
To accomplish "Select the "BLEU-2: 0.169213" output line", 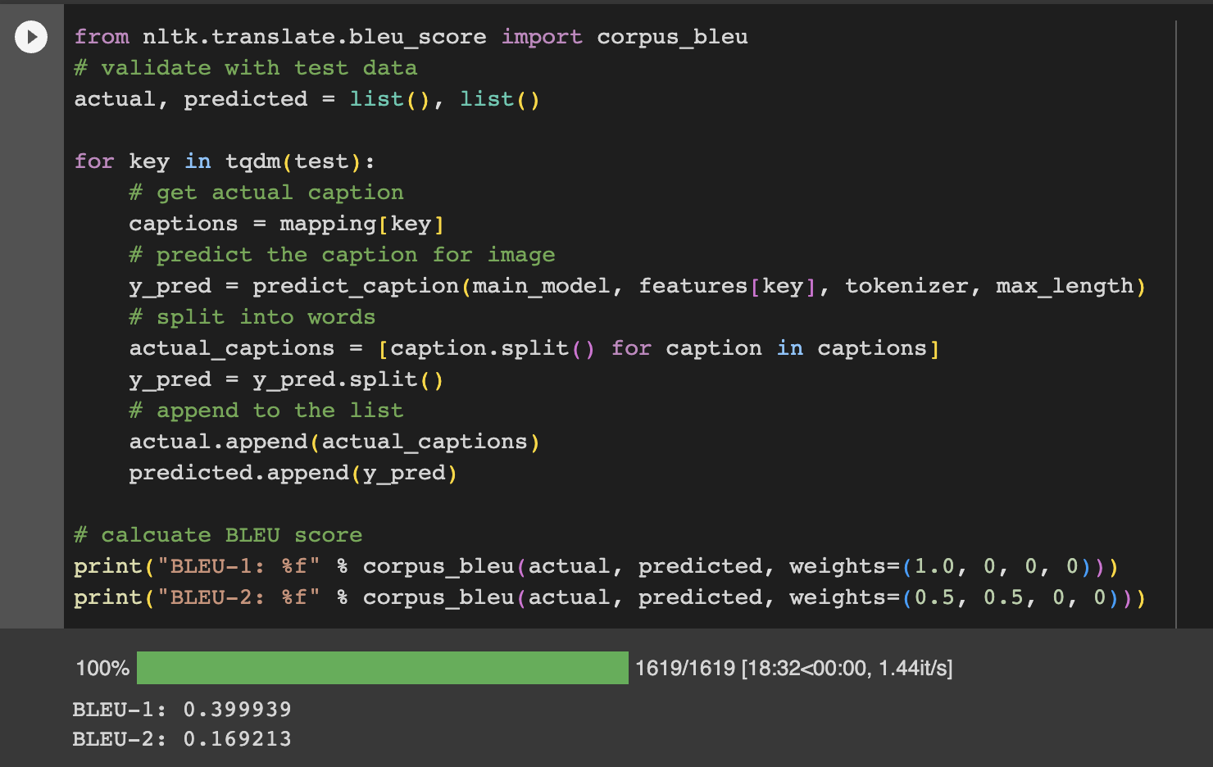I will (x=182, y=738).
